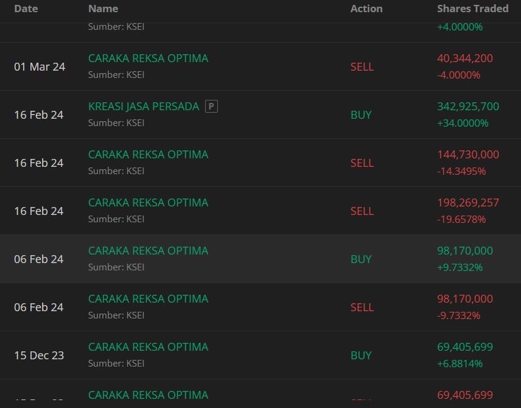Click the SELL label in the 01 Mar 24 row
This screenshot has width=521, height=408.
pos(362,67)
